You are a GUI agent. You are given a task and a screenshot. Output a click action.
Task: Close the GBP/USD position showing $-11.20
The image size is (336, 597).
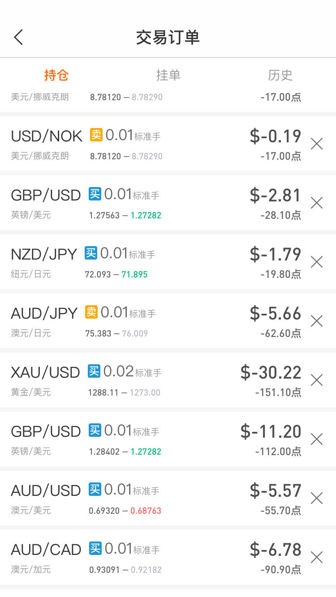317,439
